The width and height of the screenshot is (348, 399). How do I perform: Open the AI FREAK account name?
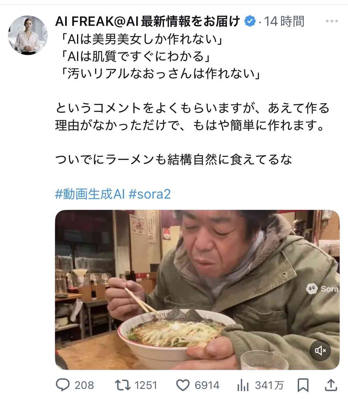tap(148, 21)
